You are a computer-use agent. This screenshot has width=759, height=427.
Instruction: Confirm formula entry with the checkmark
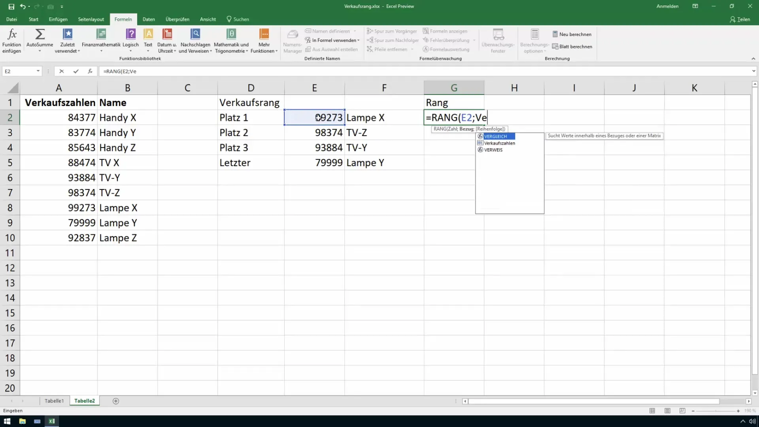76,71
